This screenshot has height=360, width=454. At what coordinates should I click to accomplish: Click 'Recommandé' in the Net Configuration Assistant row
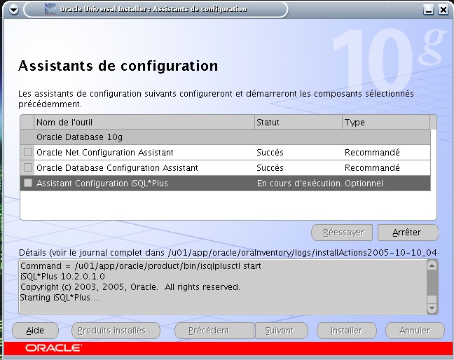coord(372,153)
